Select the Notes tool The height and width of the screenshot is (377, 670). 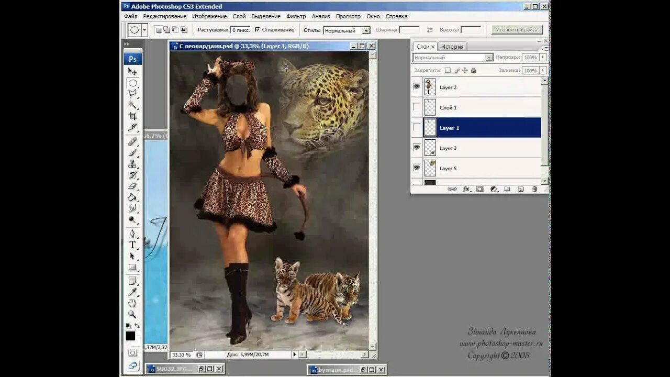pos(132,281)
